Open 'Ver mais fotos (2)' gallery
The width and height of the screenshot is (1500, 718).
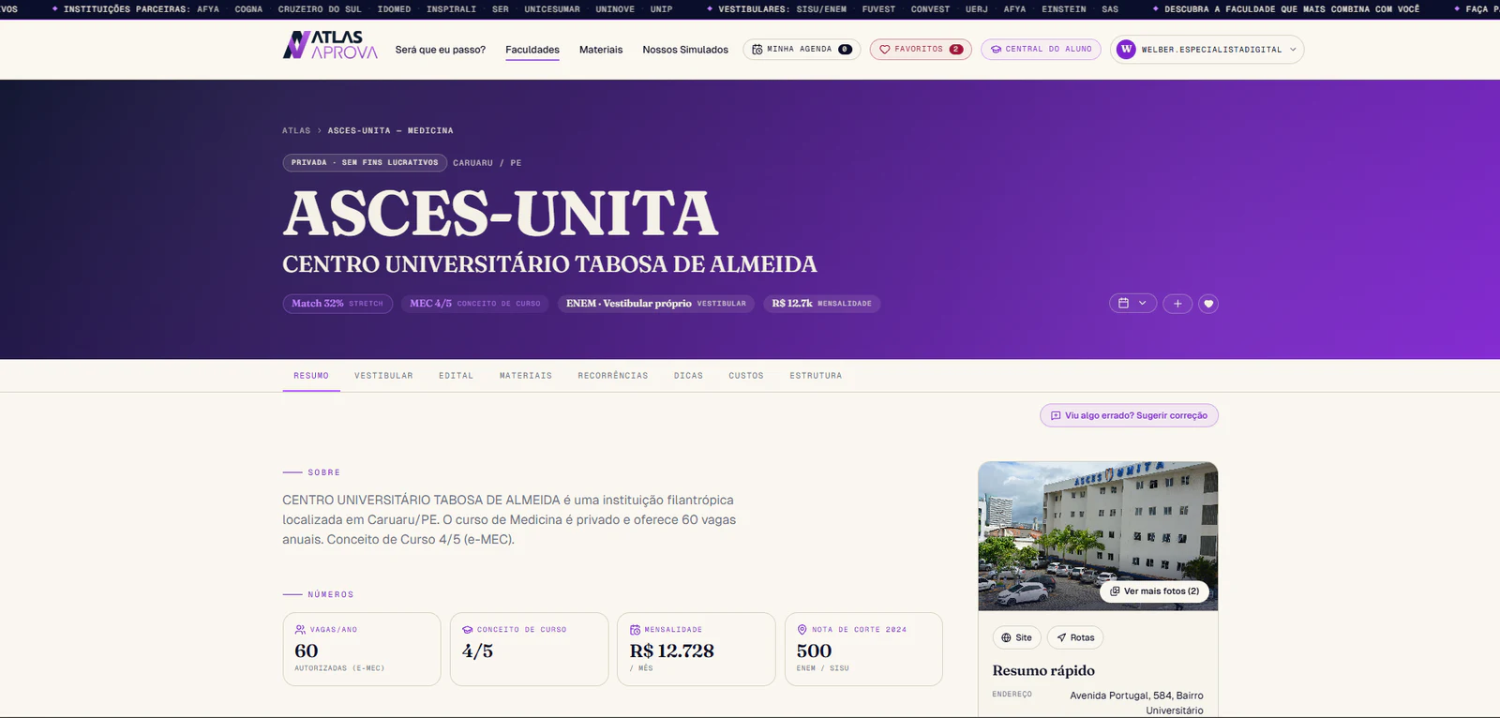[1154, 591]
